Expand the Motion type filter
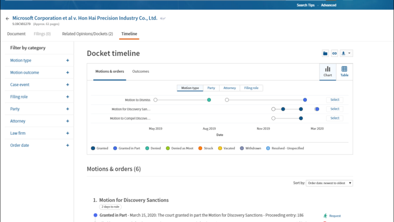This screenshot has height=222, width=394. tap(67, 60)
